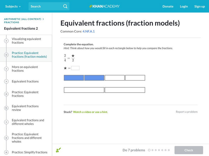Click the play icon beside Visualizing equivalent fractions
209x156 pixels.
tap(6, 41)
